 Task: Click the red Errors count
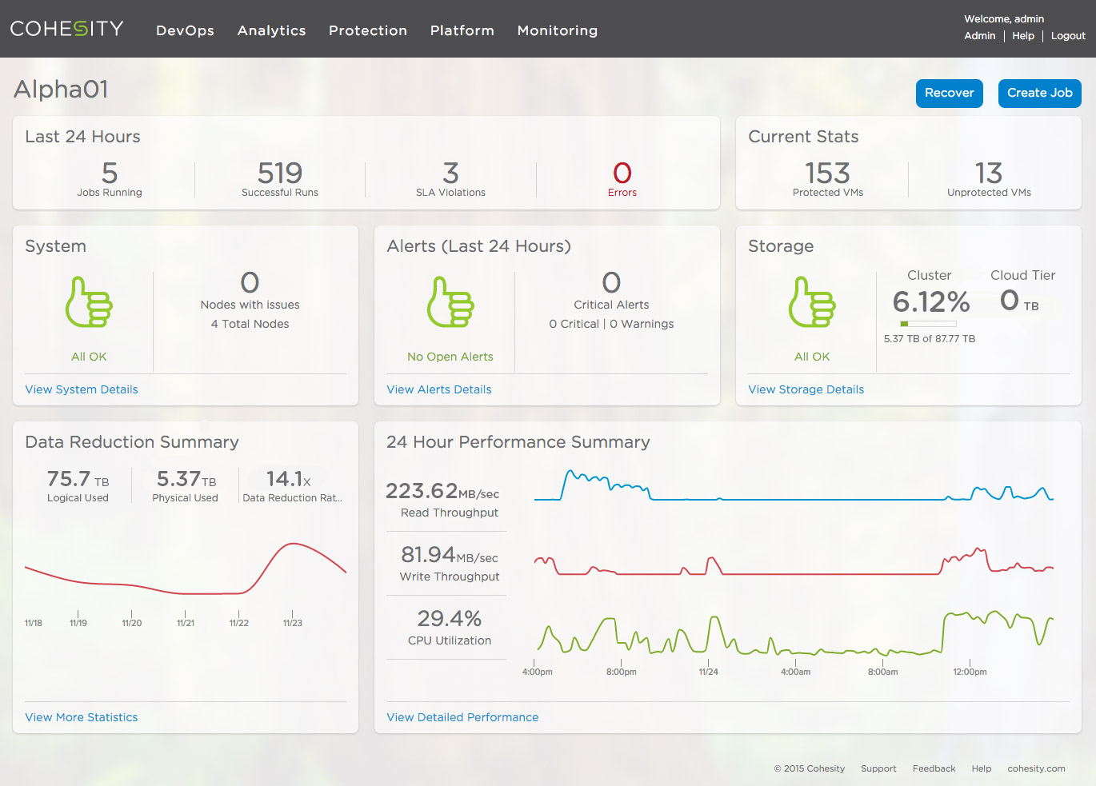pyautogui.click(x=622, y=174)
